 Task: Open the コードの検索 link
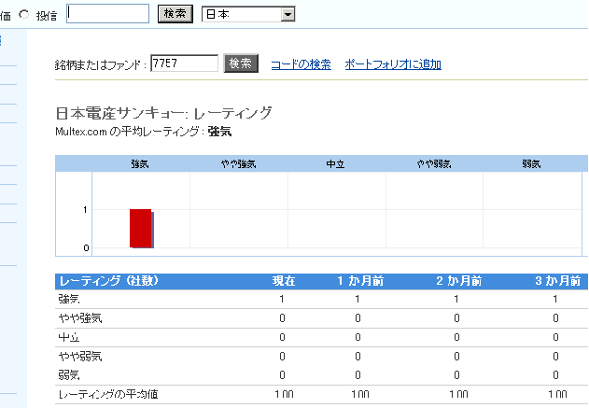coord(301,64)
